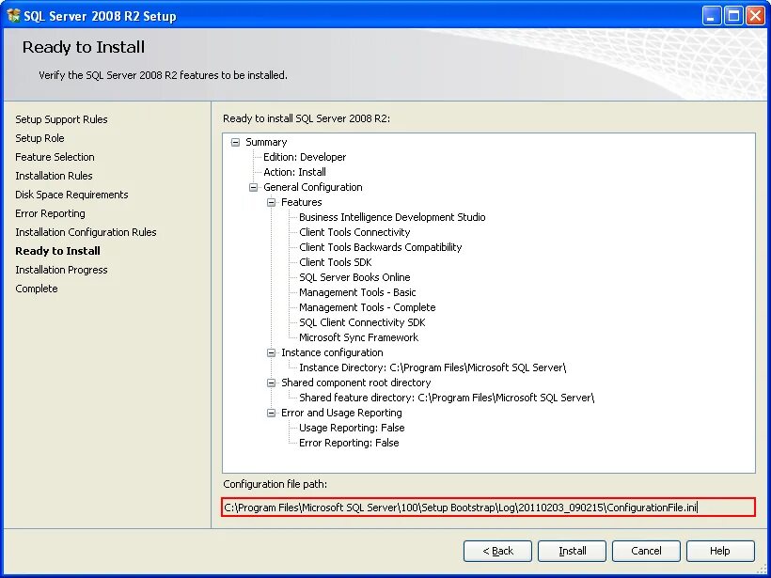Select Usage Reporting: False row

pyautogui.click(x=352, y=428)
